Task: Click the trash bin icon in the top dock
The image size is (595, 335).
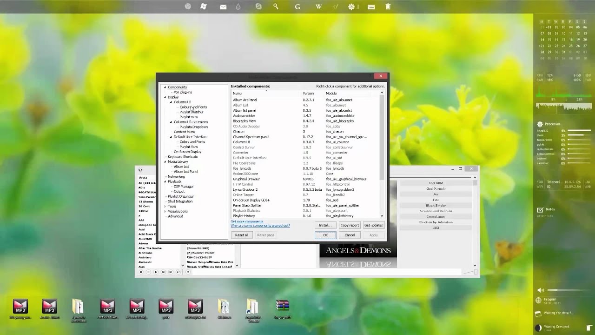Action: coord(388,7)
